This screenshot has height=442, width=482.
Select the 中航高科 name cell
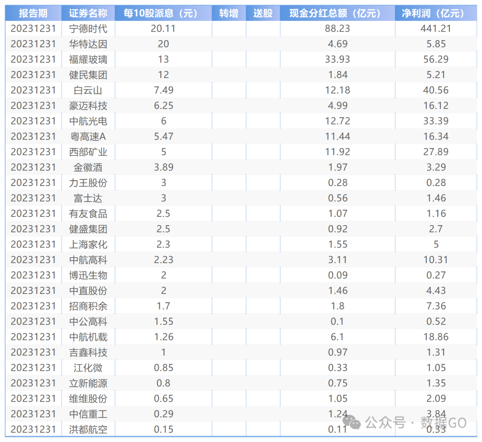pos(88,260)
